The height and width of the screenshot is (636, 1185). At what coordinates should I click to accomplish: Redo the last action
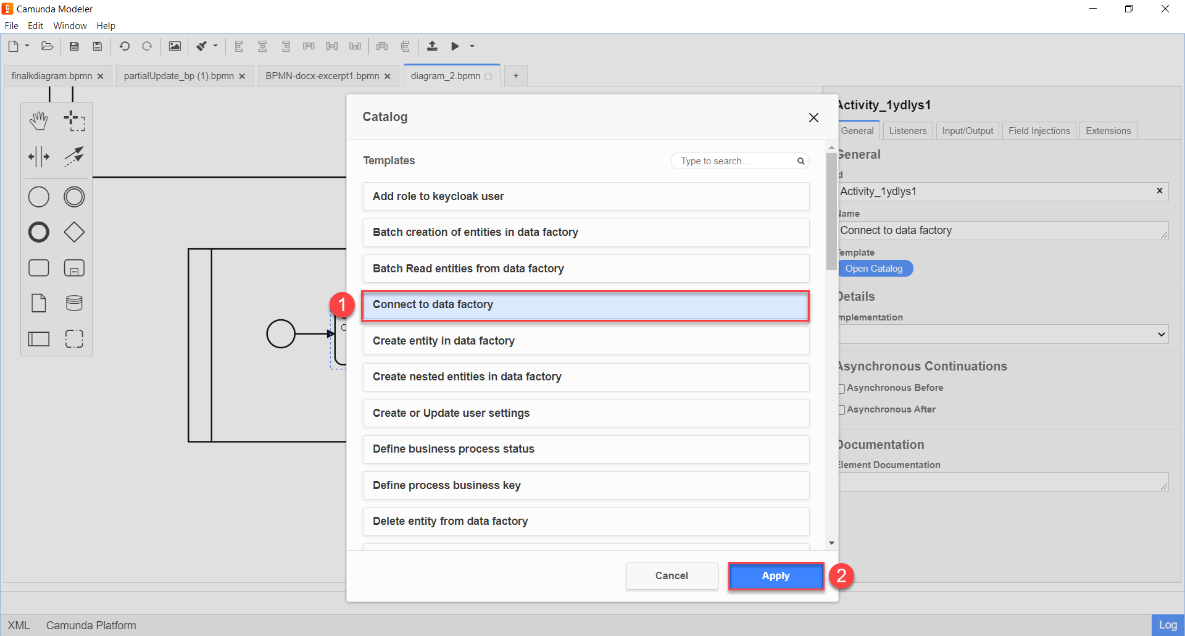[147, 46]
